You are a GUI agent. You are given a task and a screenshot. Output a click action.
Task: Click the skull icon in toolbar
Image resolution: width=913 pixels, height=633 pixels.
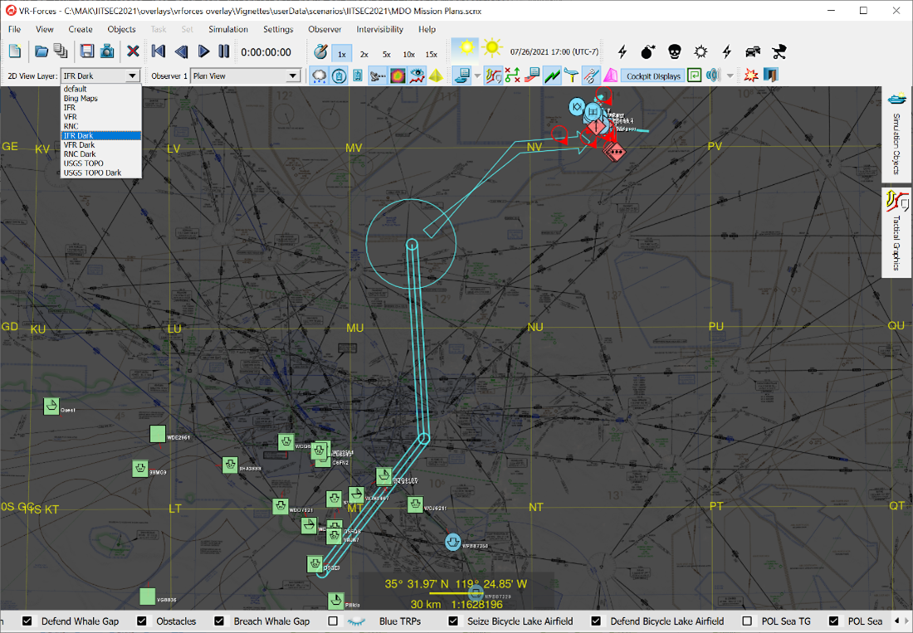(675, 52)
